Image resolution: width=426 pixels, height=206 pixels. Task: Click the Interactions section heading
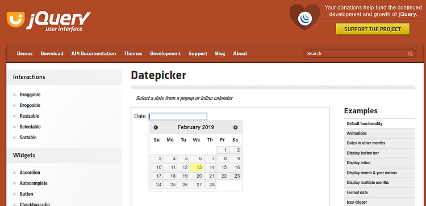(29, 77)
